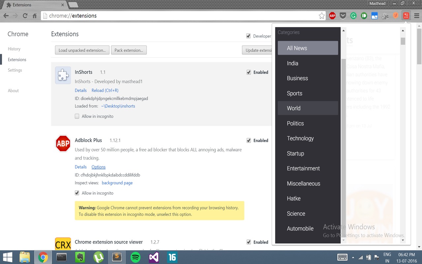
Task: Launch Evernote from taskbar
Action: click(x=80, y=257)
